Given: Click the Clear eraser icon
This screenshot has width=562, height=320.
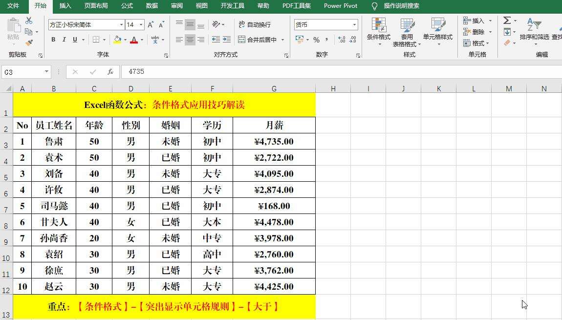Looking at the screenshot, I should click(507, 43).
